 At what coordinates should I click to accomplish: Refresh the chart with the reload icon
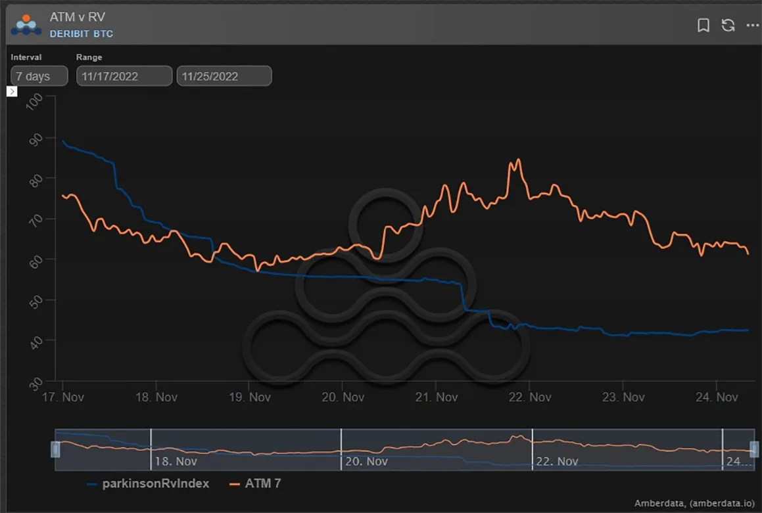[728, 25]
